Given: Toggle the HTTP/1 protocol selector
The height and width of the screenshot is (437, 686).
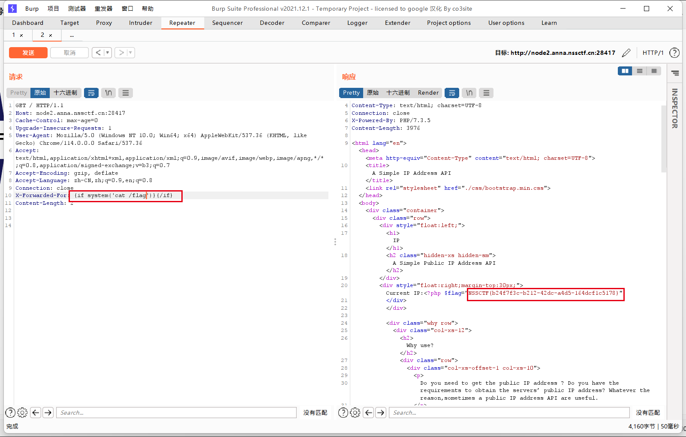Looking at the screenshot, I should 653,53.
